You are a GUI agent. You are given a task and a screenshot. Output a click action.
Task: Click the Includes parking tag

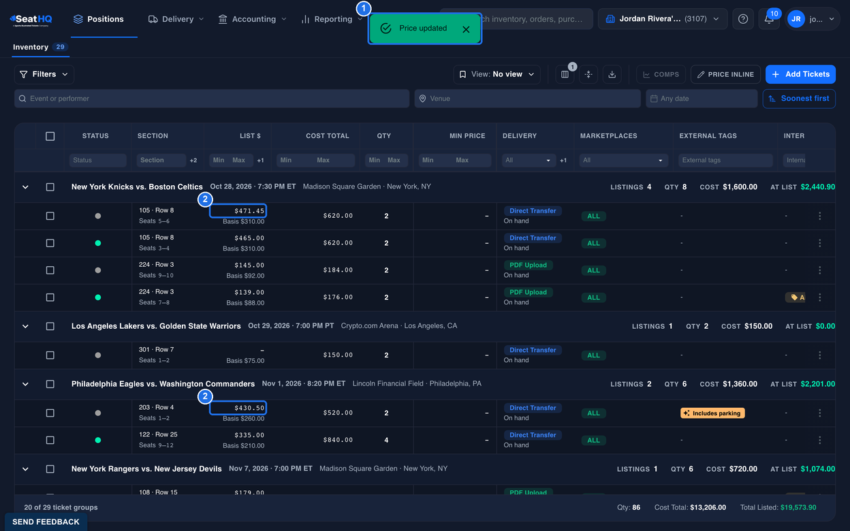[712, 413]
